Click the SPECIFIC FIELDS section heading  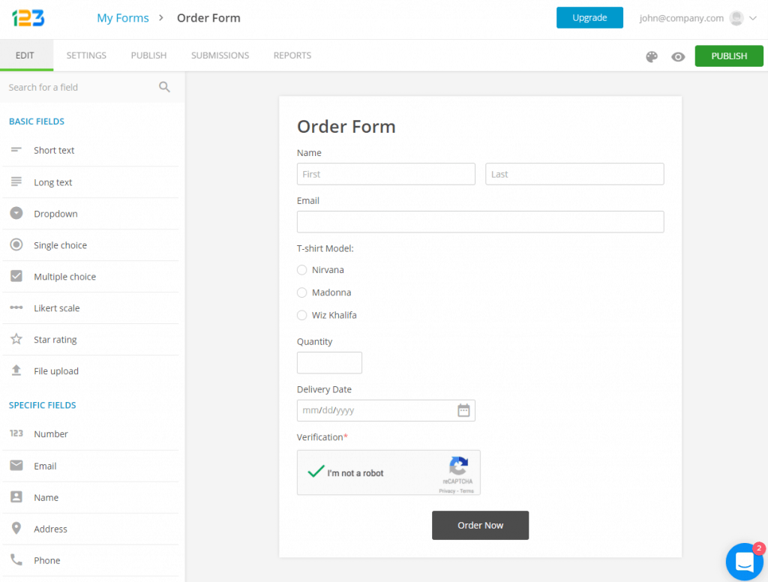tap(43, 405)
